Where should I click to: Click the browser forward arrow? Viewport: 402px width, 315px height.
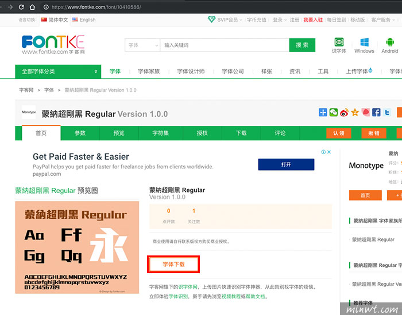point(10,7)
